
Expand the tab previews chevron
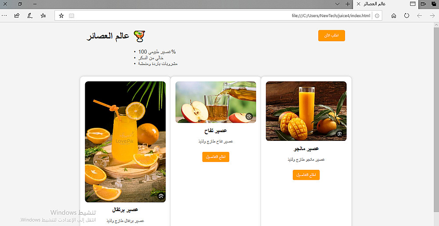(x=337, y=4)
